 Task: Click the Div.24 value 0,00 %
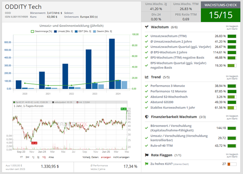tap(156, 19)
